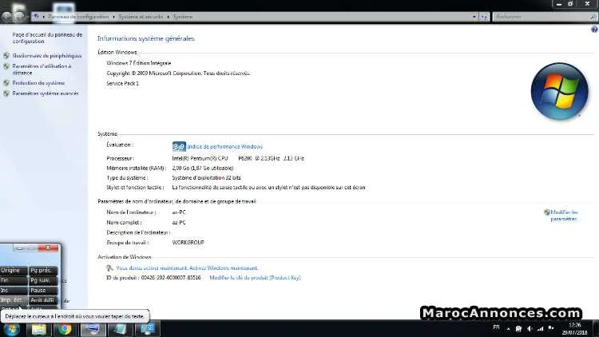The image size is (599, 337).
Task: Click Modifier les paramètres link
Action: pyautogui.click(x=564, y=216)
